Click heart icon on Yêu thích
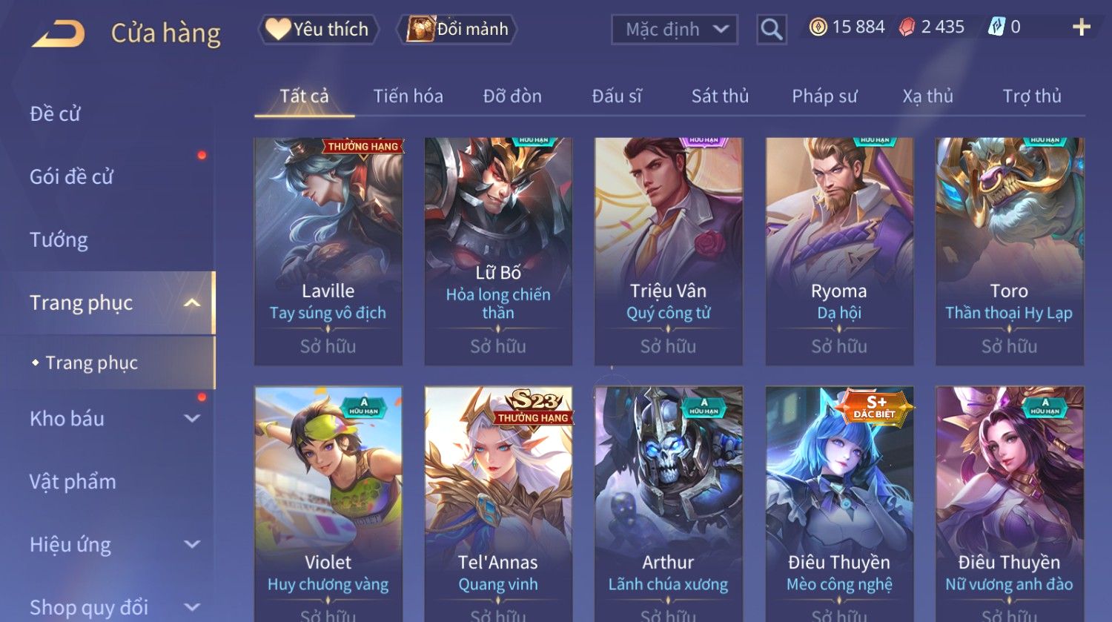The image size is (1112, 622). tap(278, 29)
